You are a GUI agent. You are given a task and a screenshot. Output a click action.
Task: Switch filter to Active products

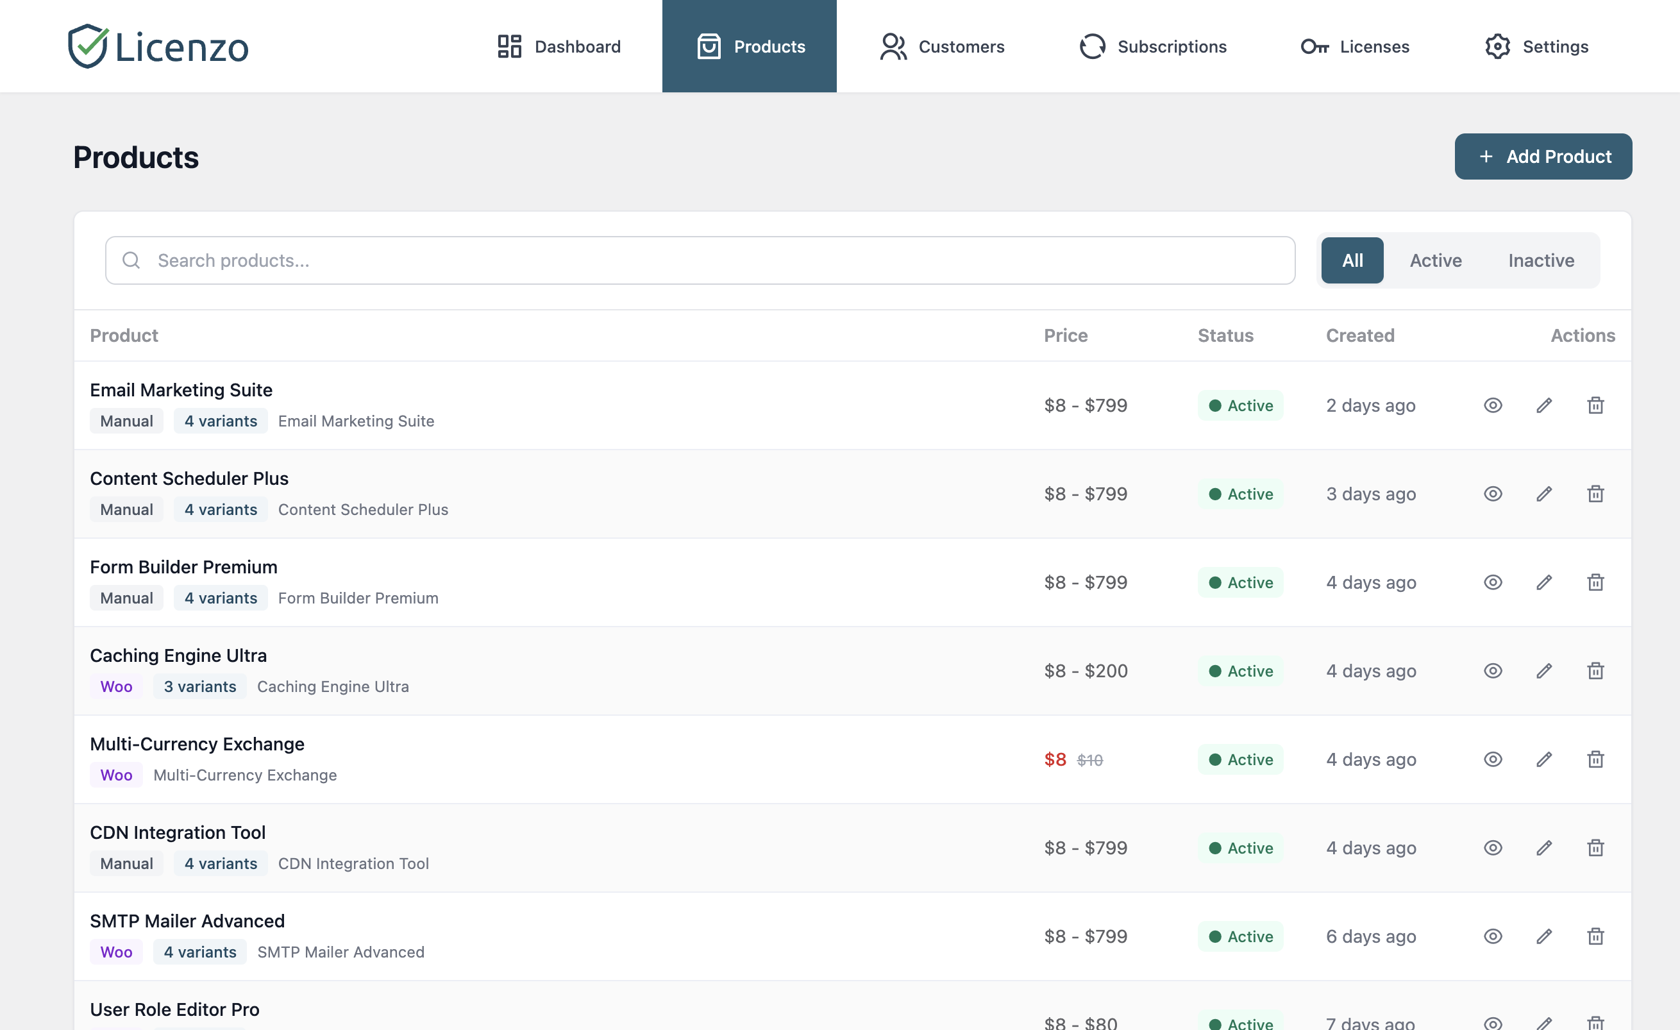1435,260
